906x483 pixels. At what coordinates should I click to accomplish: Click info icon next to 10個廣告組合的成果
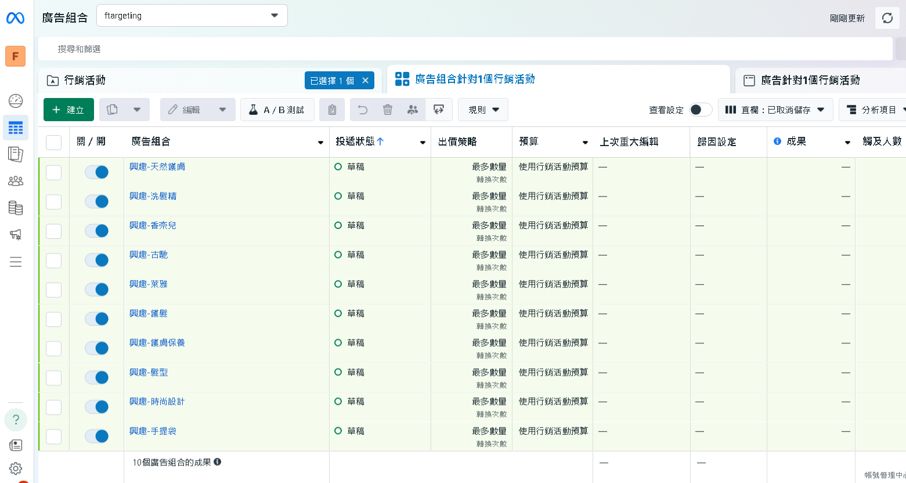pos(218,462)
